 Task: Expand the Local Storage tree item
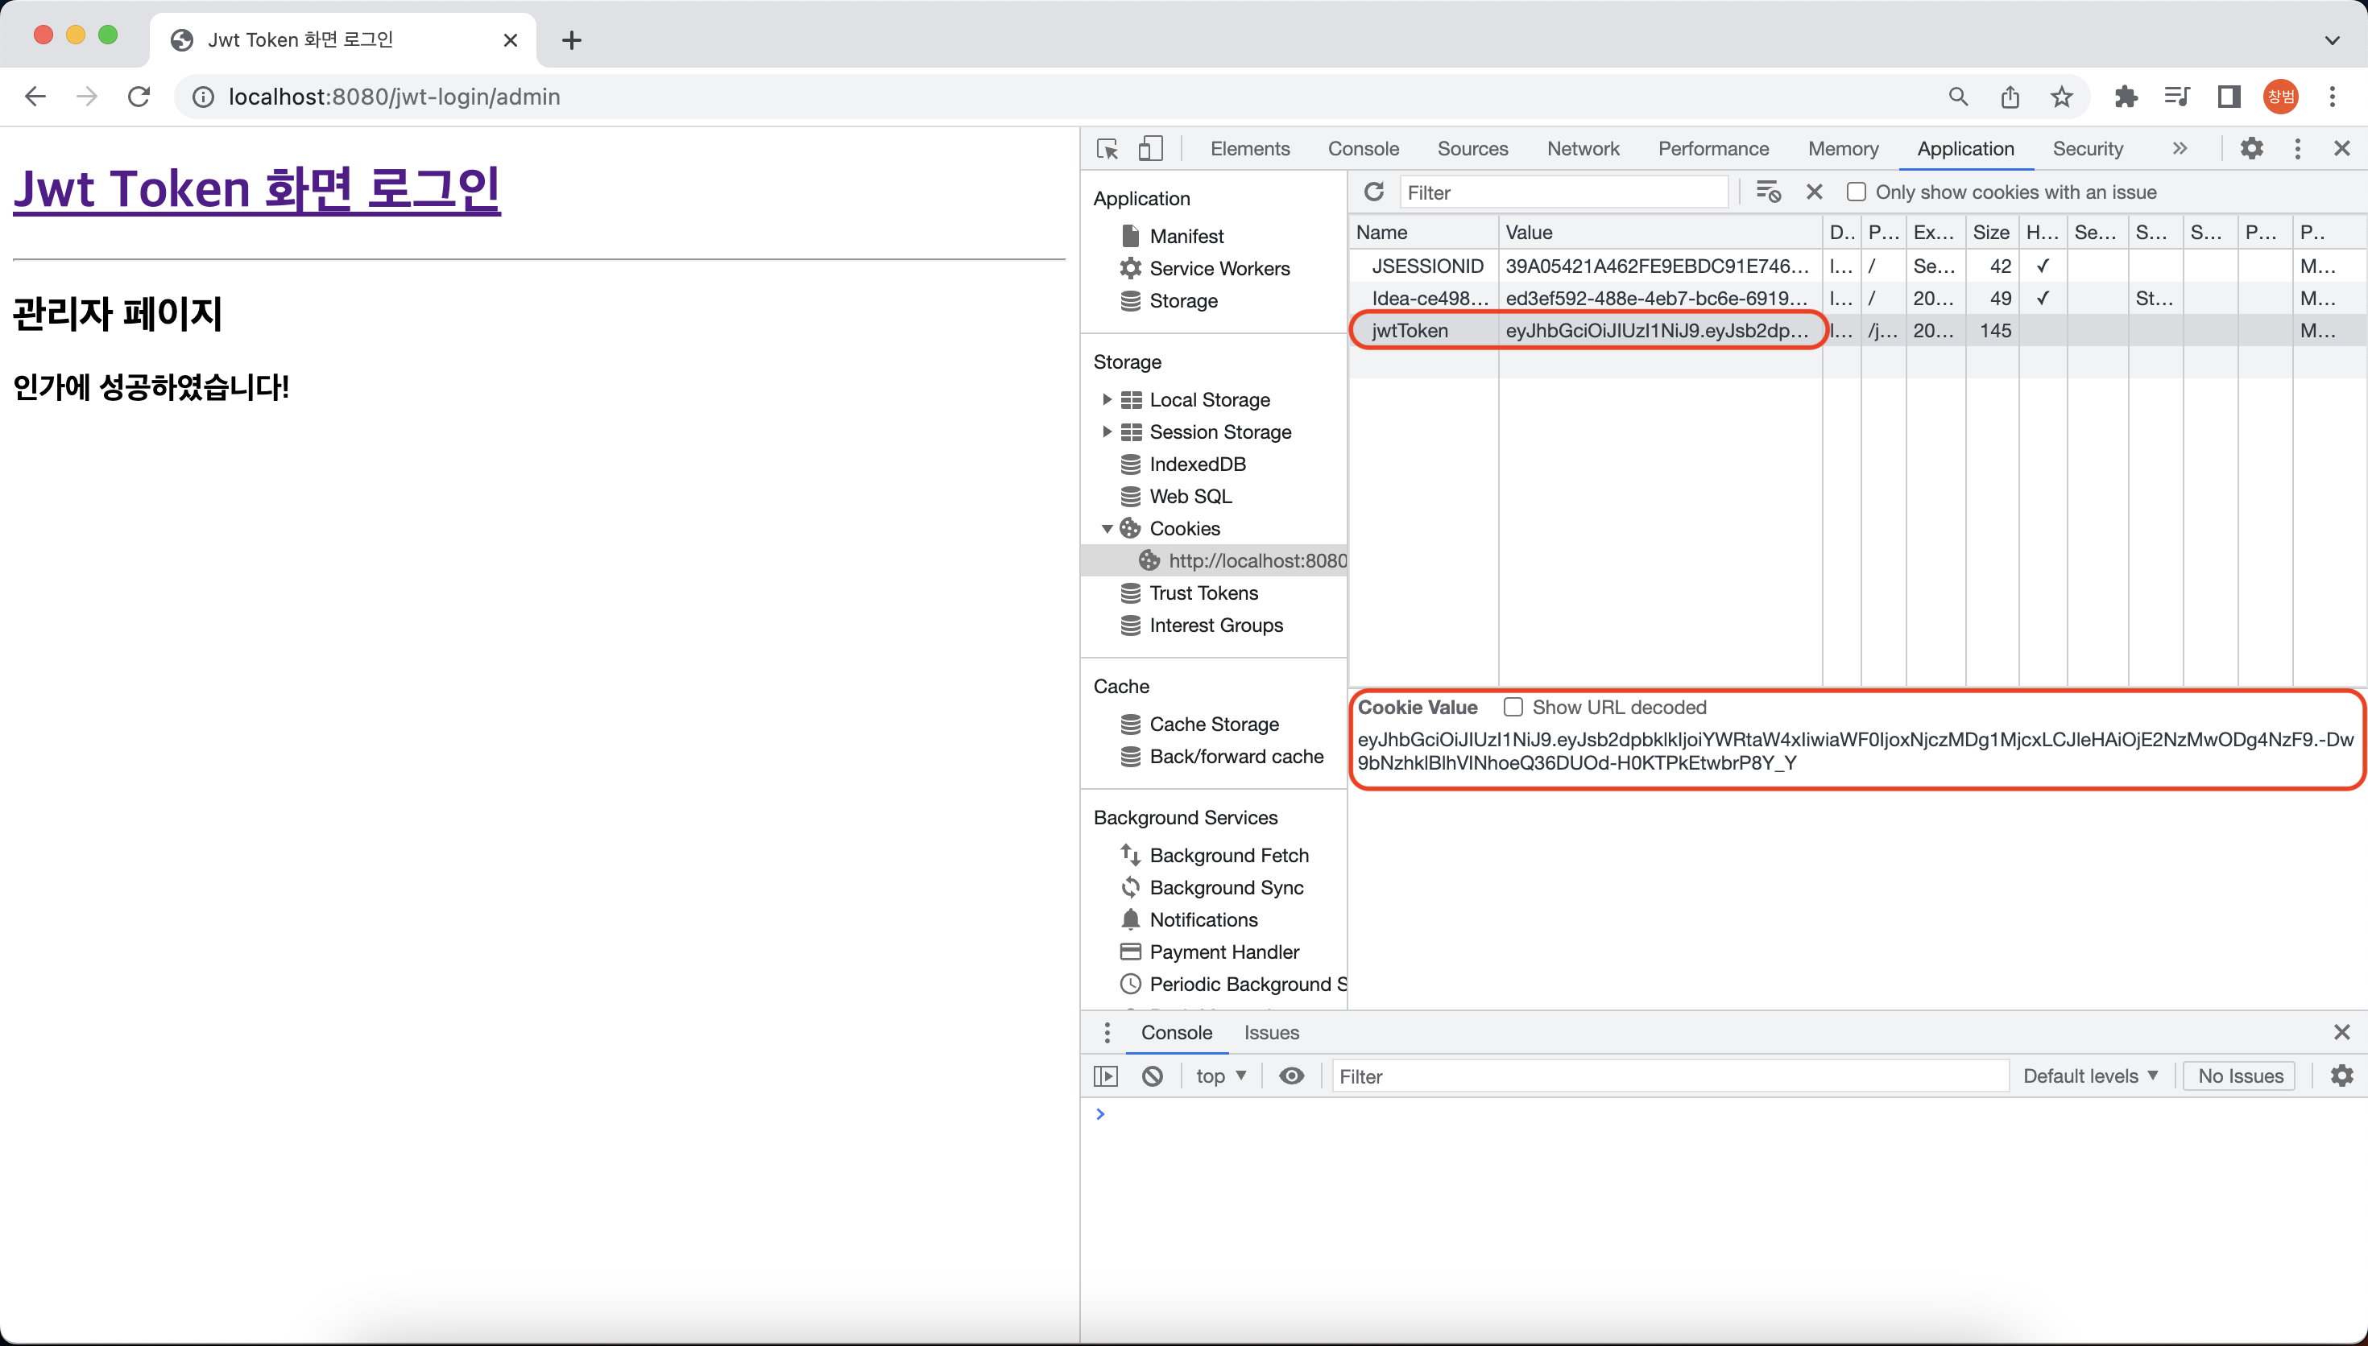click(1107, 399)
